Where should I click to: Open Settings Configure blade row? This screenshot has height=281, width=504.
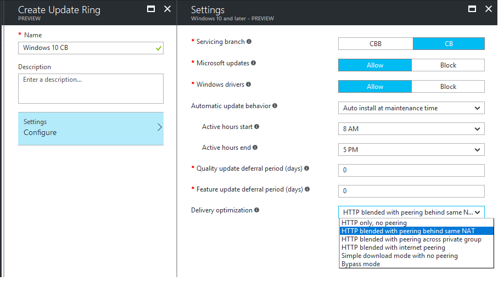point(91,128)
